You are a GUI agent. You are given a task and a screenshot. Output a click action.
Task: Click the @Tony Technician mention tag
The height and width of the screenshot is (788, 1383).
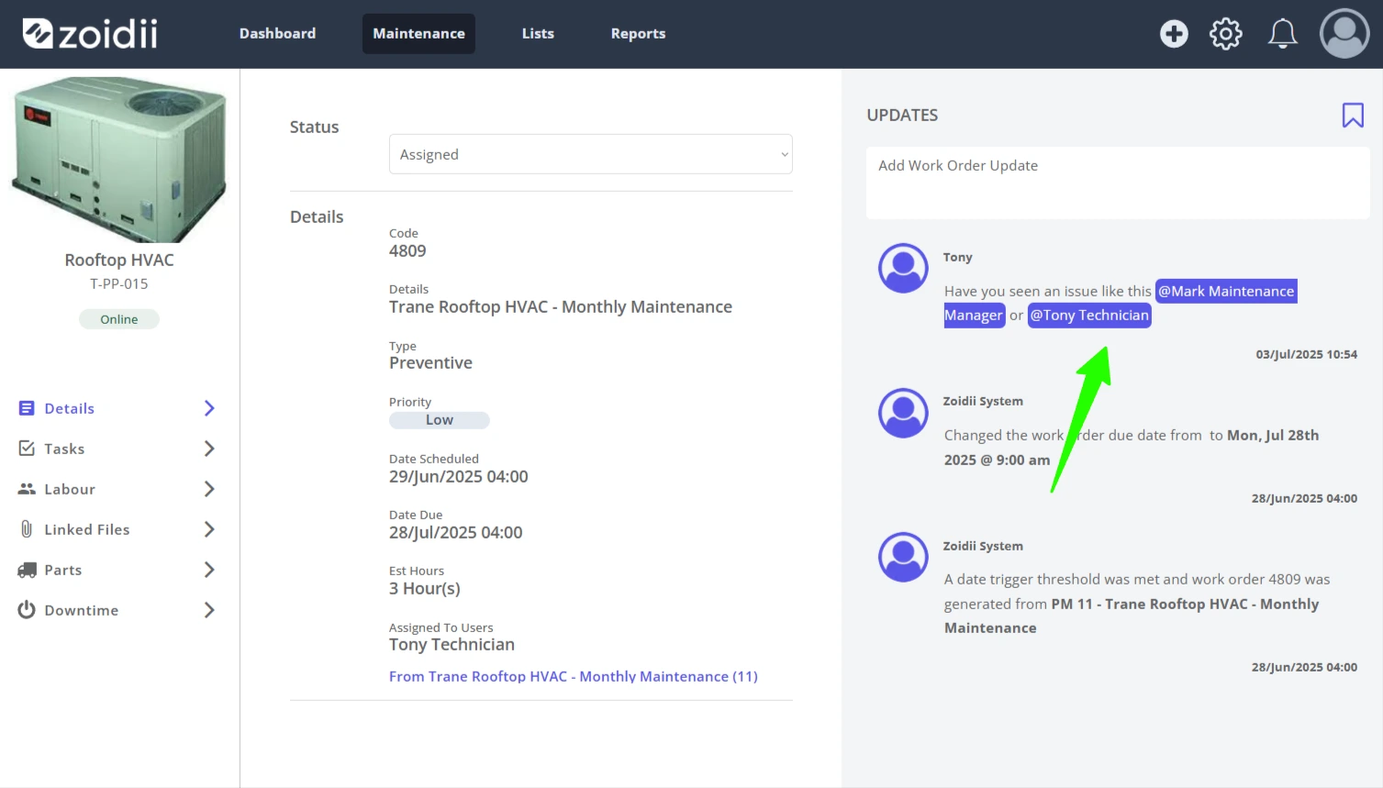(x=1089, y=316)
